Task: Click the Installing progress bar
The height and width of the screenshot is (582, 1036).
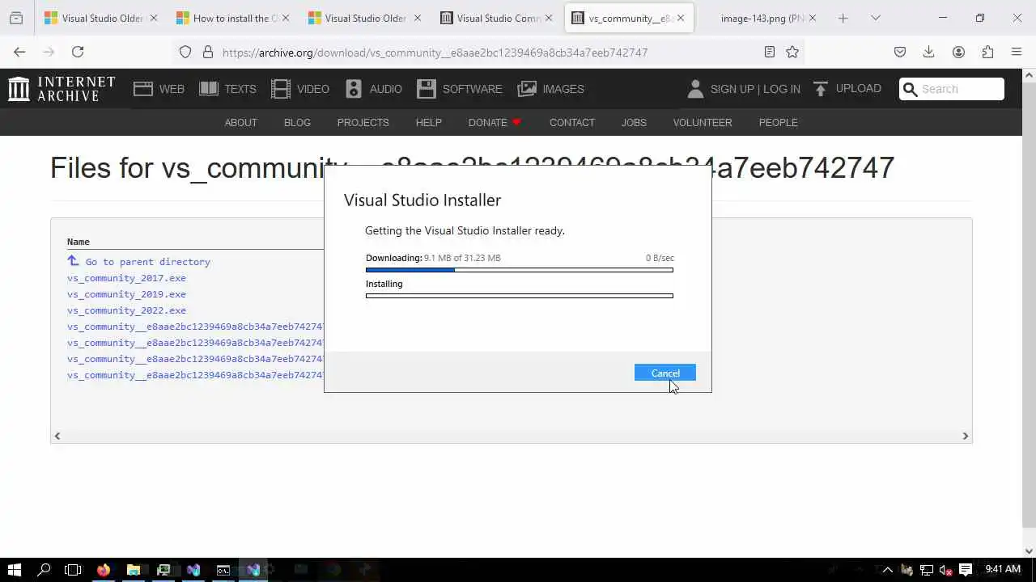Action: [x=519, y=296]
